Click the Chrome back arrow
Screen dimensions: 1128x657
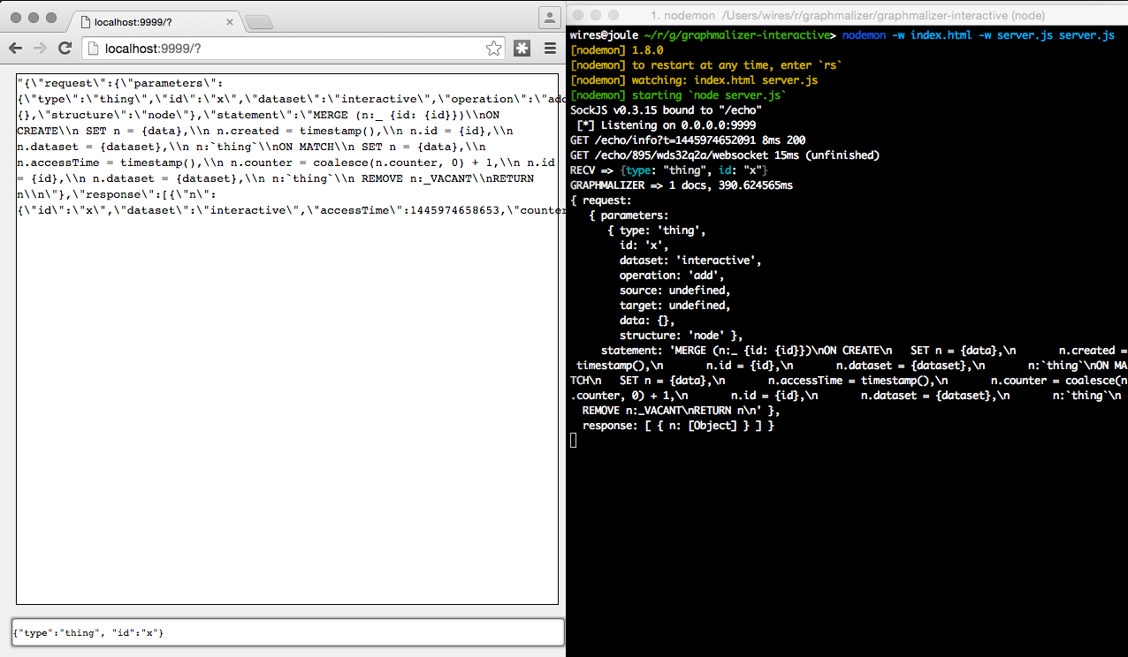click(x=17, y=49)
